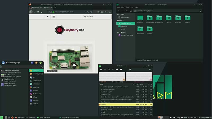This screenshot has width=212, height=119.
Task: Open the Videos folder icon
Action: click(150, 30)
